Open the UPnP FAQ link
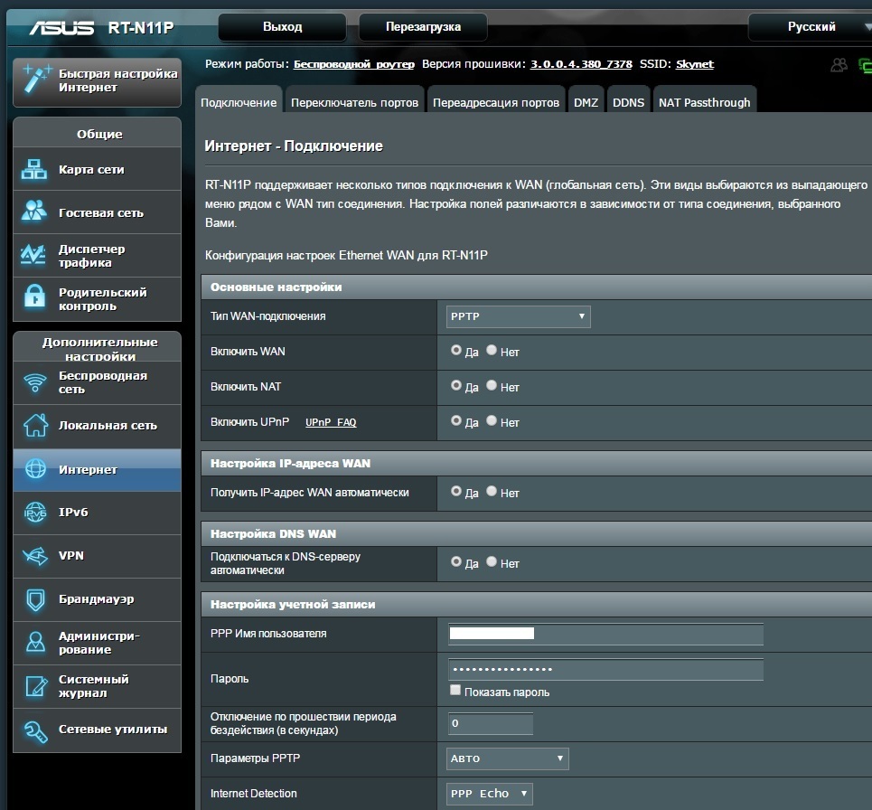Viewport: 872px width, 810px height. point(331,422)
